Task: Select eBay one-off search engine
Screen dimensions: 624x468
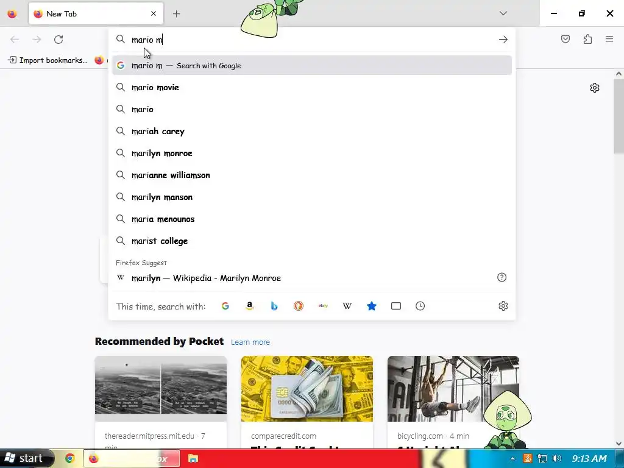Action: click(323, 306)
